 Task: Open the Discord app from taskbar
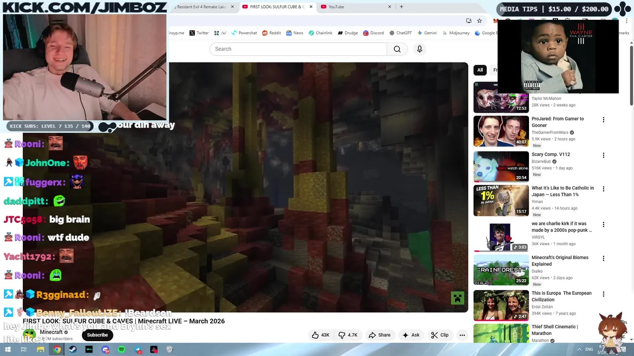pyautogui.click(x=105, y=350)
